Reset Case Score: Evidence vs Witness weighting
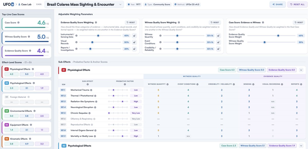The height and width of the screenshot is (149, 308). tap(299, 23)
